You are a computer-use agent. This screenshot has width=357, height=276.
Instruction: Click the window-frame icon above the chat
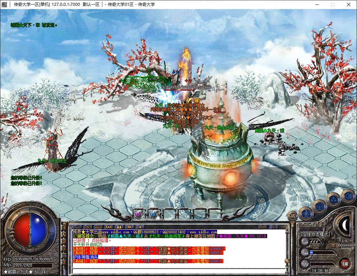tap(129, 227)
